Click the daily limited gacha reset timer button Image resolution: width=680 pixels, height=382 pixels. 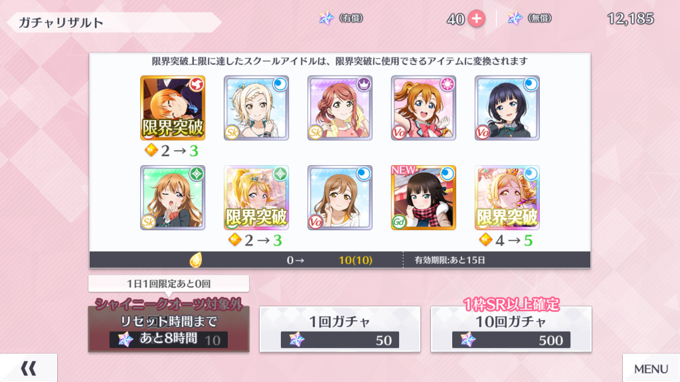coord(169,329)
